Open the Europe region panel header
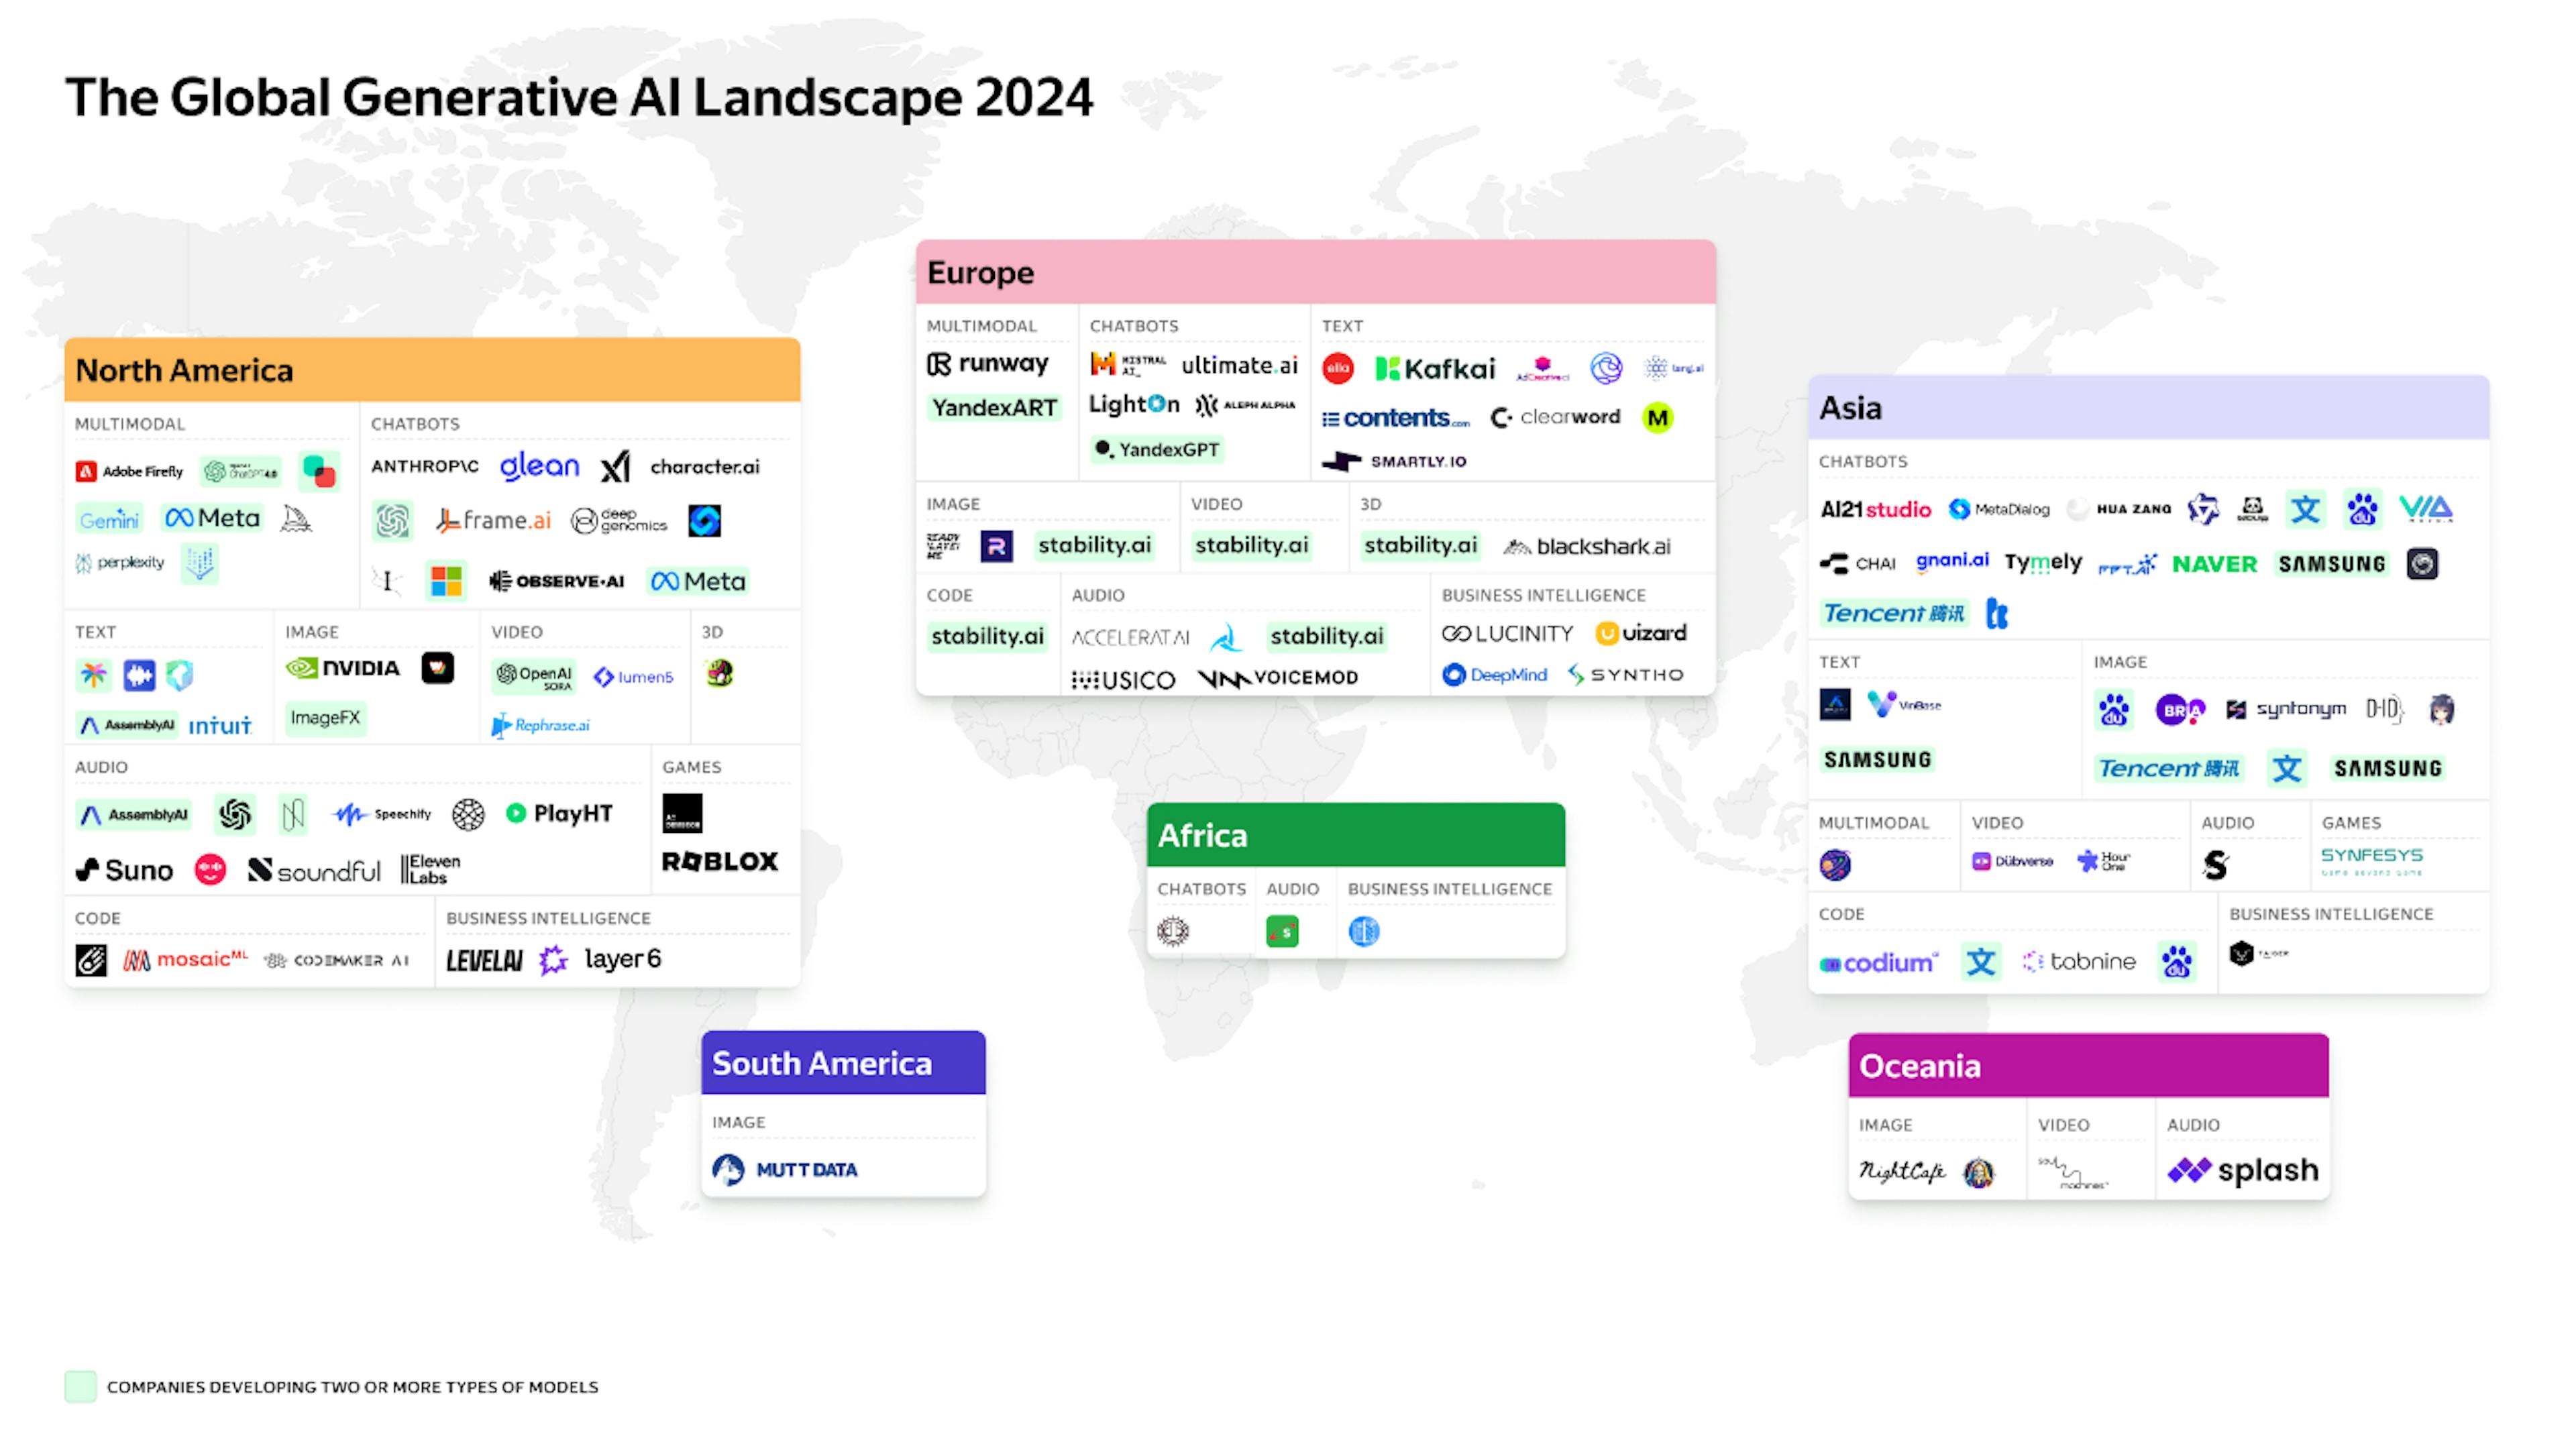2576x1448 pixels. pos(981,271)
